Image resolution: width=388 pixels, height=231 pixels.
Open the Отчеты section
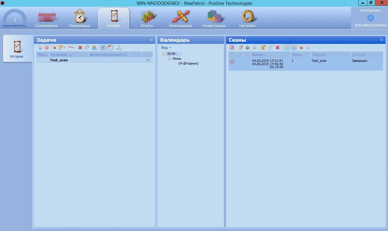click(x=147, y=19)
